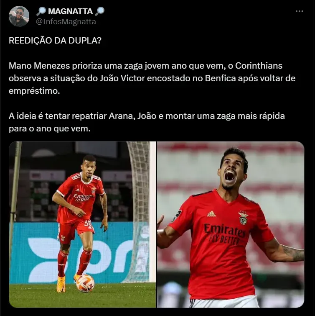Open the three-dot more options menu
The image size is (315, 316).
coord(299,11)
